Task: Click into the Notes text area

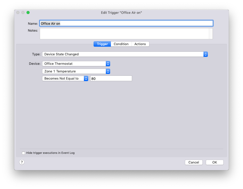Action: click(x=124, y=34)
